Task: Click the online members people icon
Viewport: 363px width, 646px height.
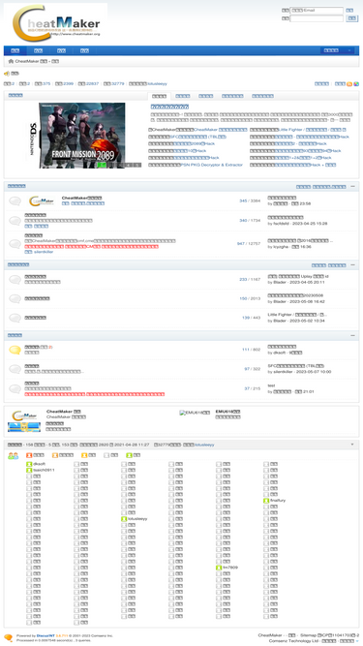Action: 14,455
